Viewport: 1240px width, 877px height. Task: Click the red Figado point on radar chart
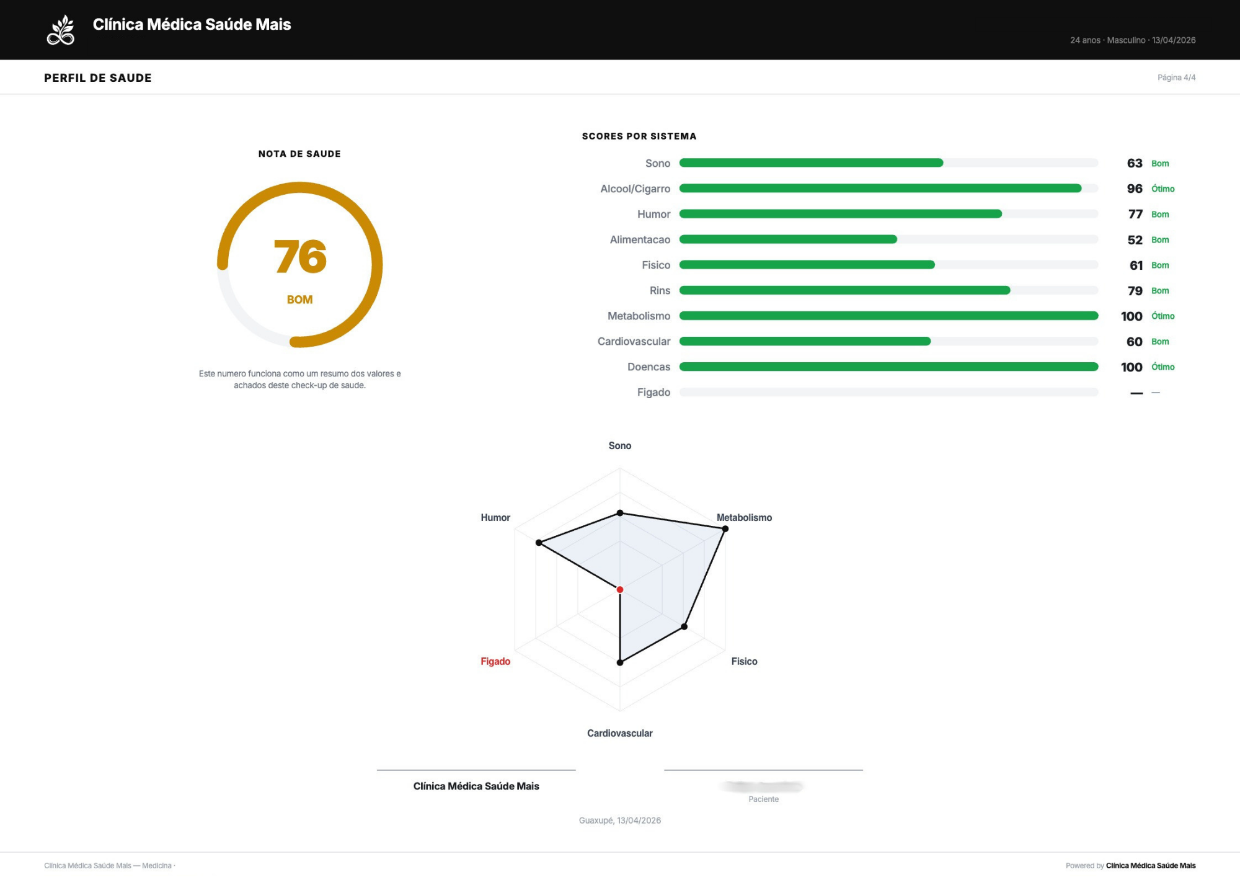click(619, 589)
